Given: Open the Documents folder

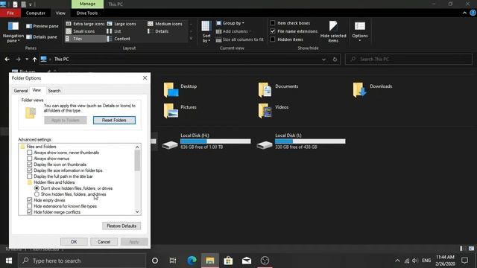Looking at the screenshot, I should point(278,90).
